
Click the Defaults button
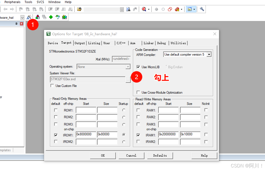pyautogui.click(x=160, y=155)
